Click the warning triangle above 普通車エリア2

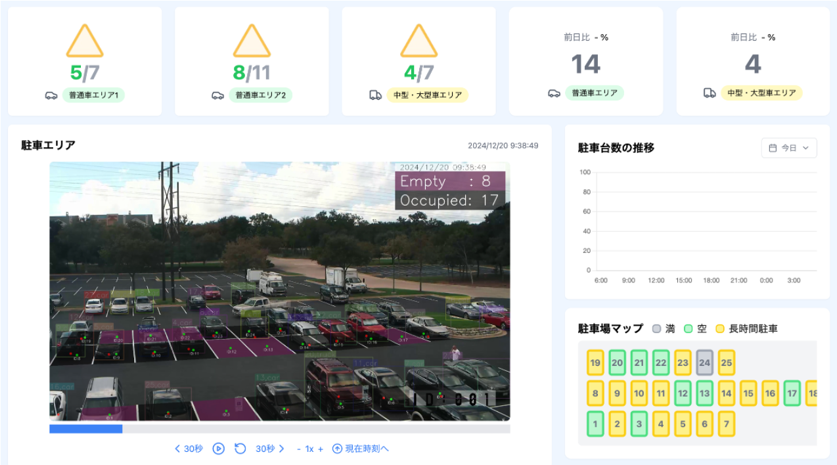click(252, 43)
